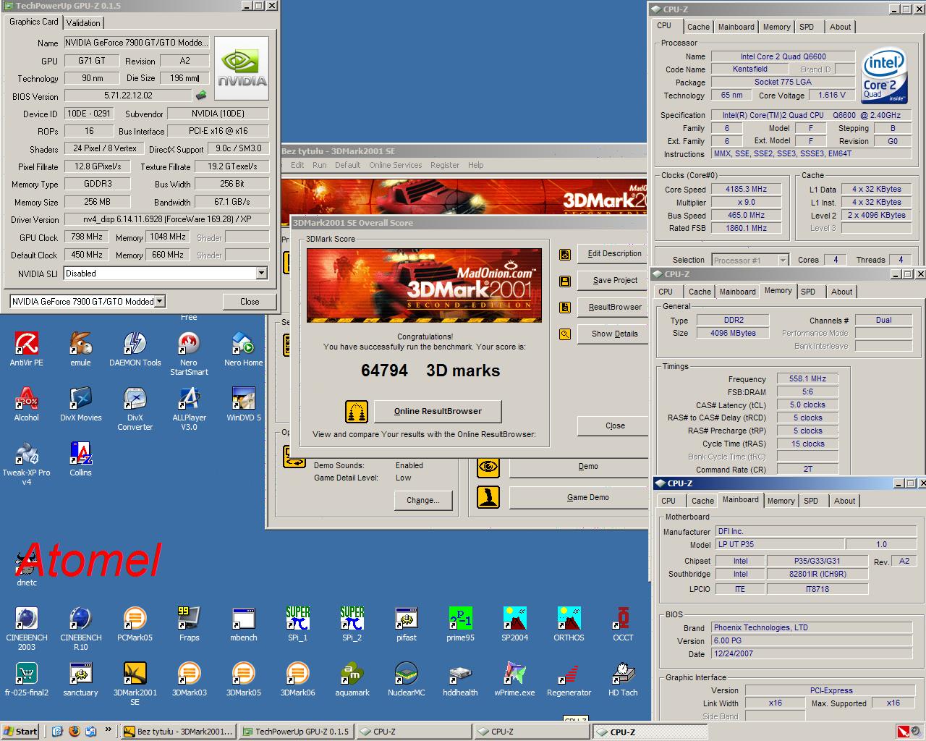This screenshot has height=741, width=926.
Task: Click the Show Details magnifier icon
Action: [564, 334]
